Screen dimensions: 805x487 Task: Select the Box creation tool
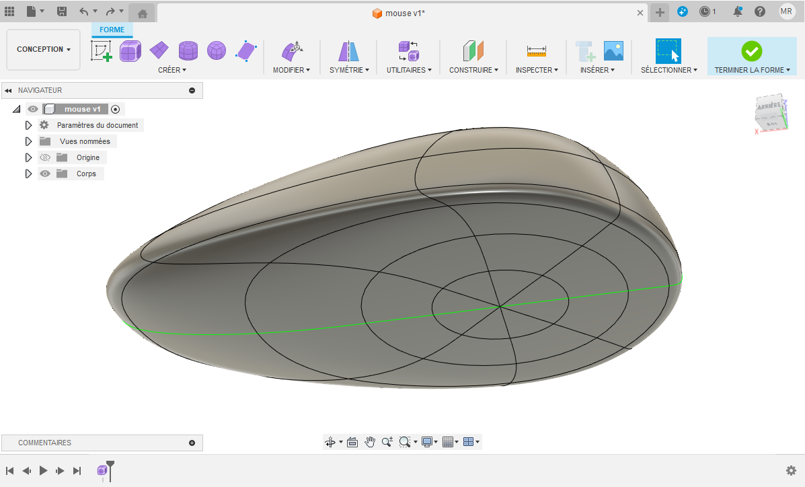click(129, 51)
